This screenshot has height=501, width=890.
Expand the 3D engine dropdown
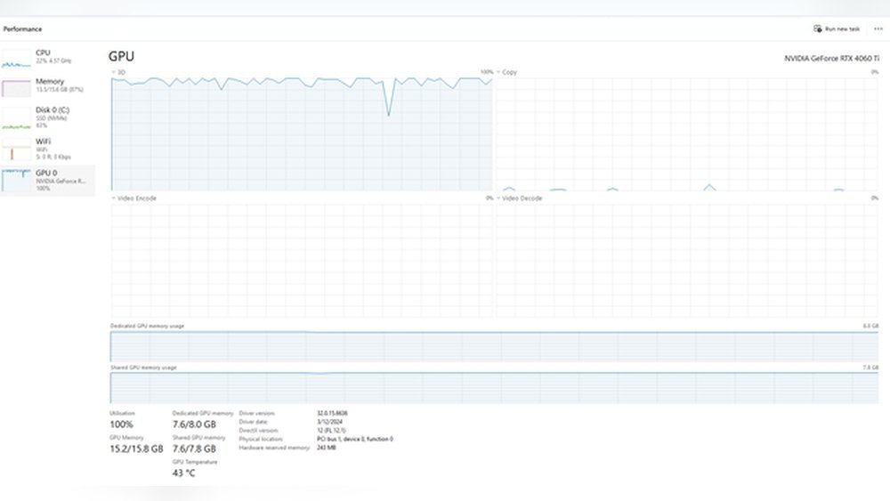pos(114,72)
